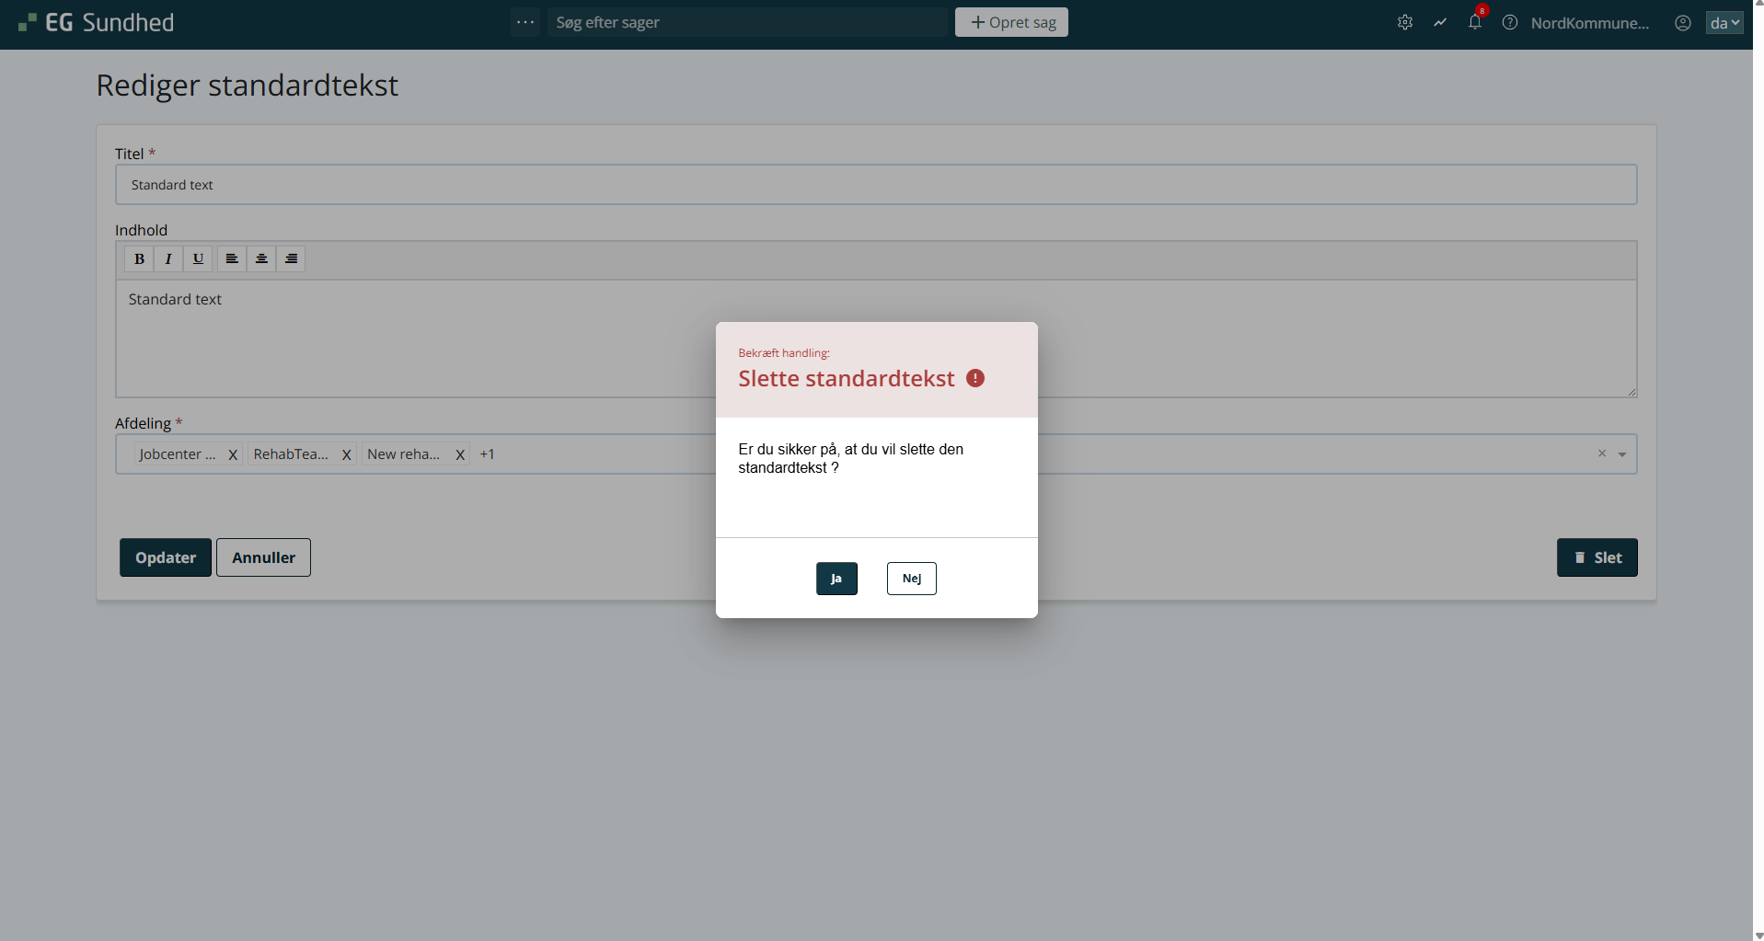The width and height of the screenshot is (1764, 941).
Task: Clear all selected Afdeling values
Action: point(1601,453)
